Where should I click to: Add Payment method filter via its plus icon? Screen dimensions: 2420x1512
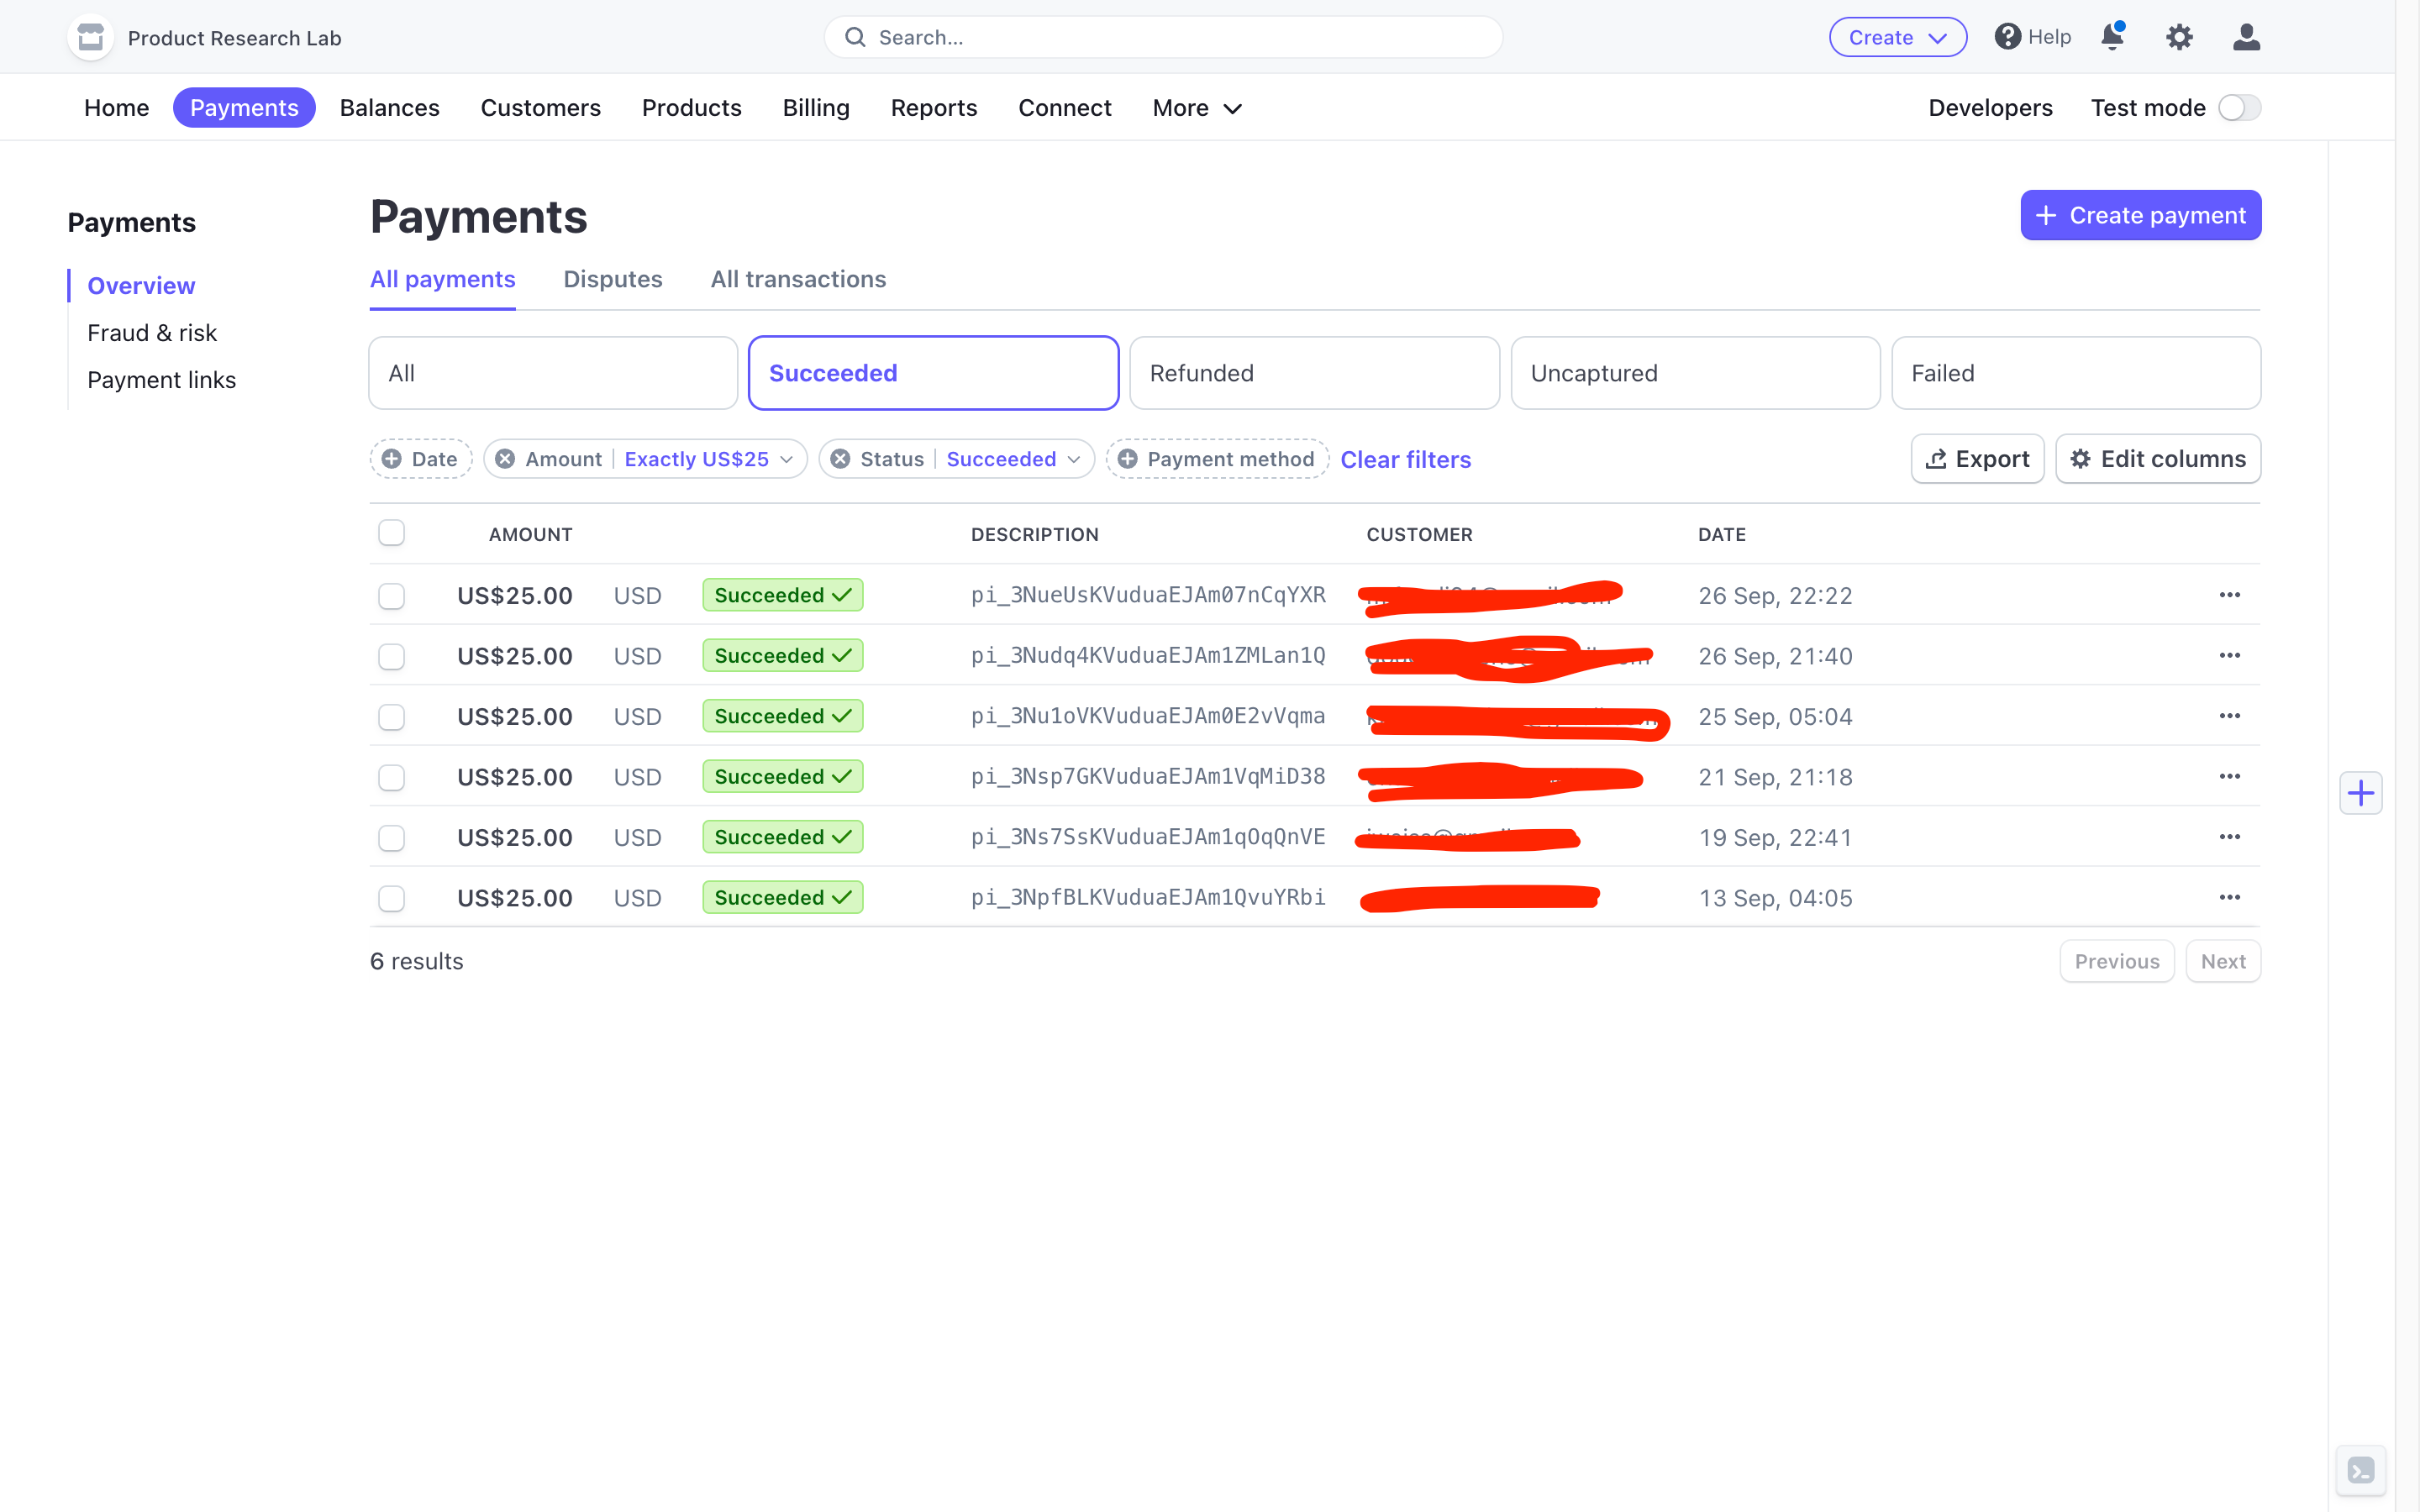pos(1127,459)
